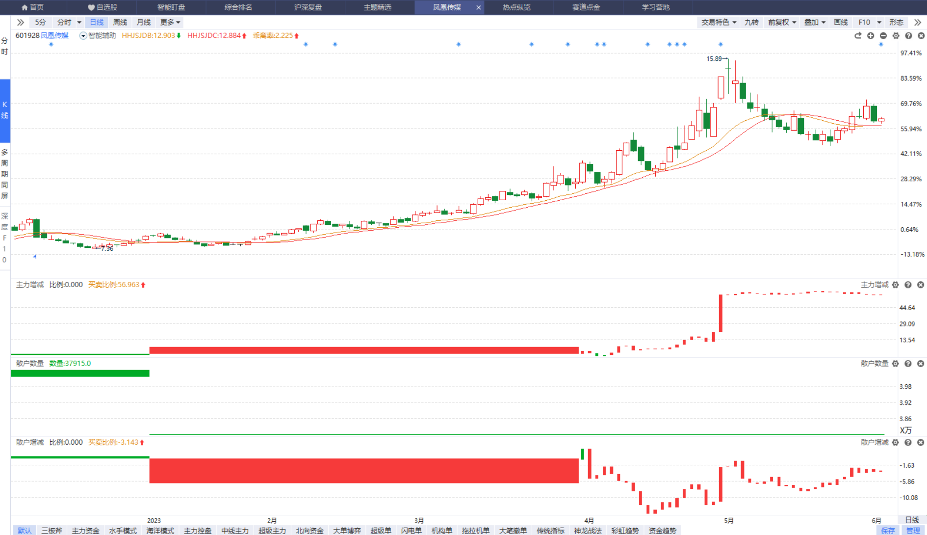Select the 5分 minute period

[x=40, y=22]
